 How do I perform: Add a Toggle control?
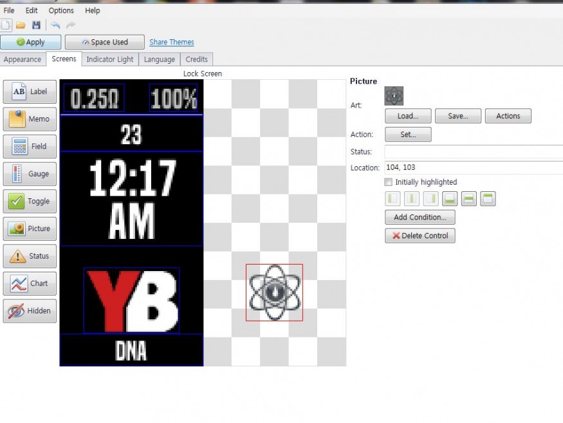30,202
